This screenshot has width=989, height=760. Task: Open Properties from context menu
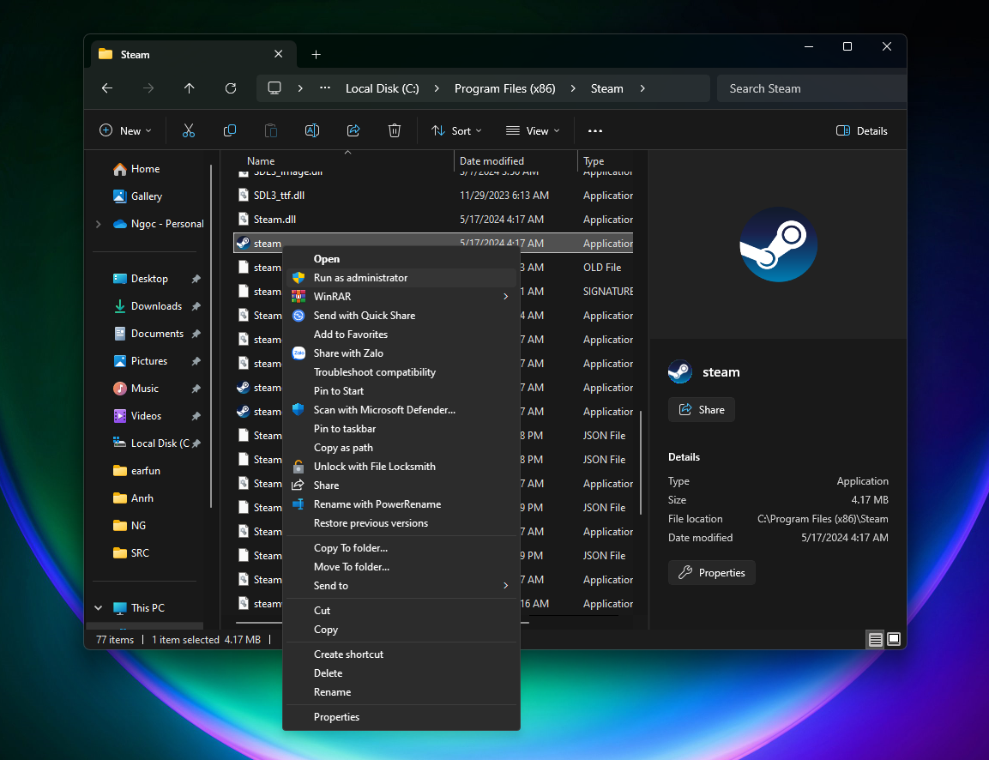[401, 717]
